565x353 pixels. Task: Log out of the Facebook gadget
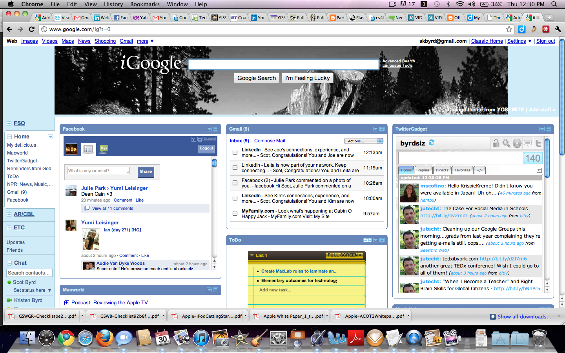[206, 149]
